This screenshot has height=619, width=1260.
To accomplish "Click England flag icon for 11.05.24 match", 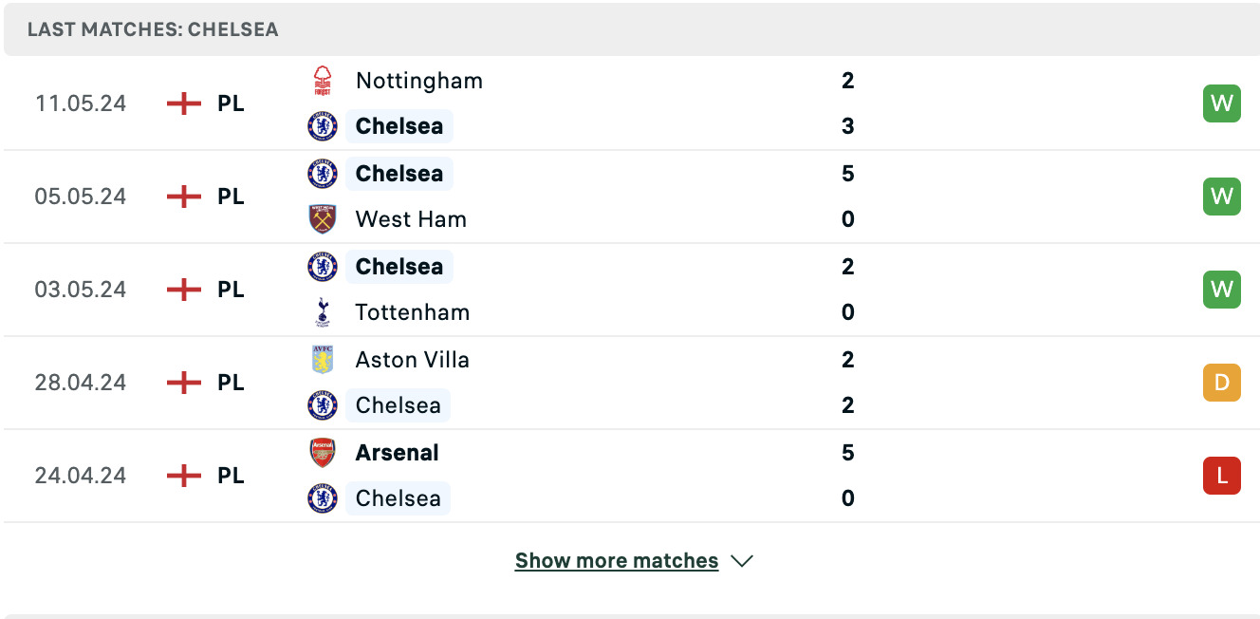I will point(184,103).
